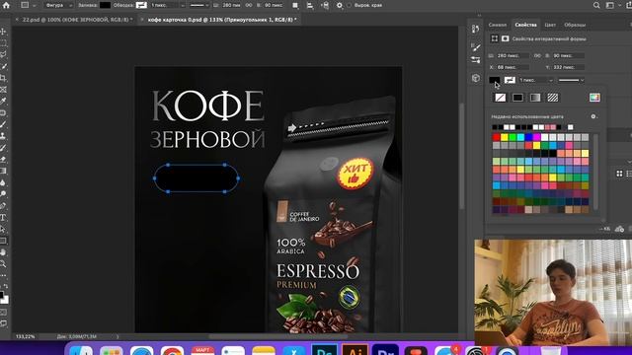
Task: Select the Rectangle shape tool
Action: pos(3,241)
